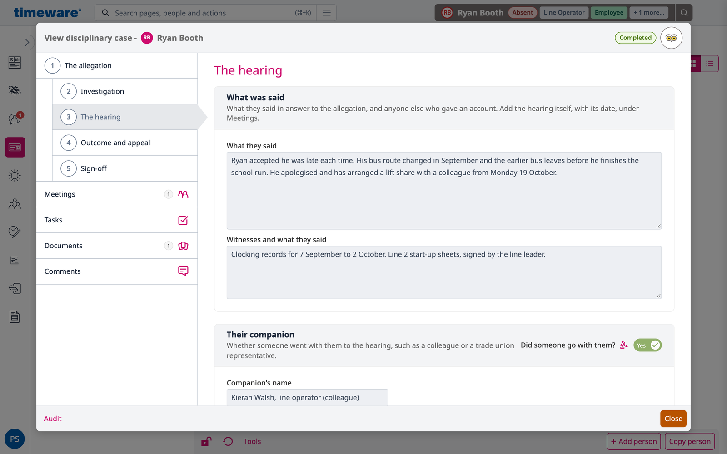Click the Completed status badge
727x454 pixels.
click(635, 38)
